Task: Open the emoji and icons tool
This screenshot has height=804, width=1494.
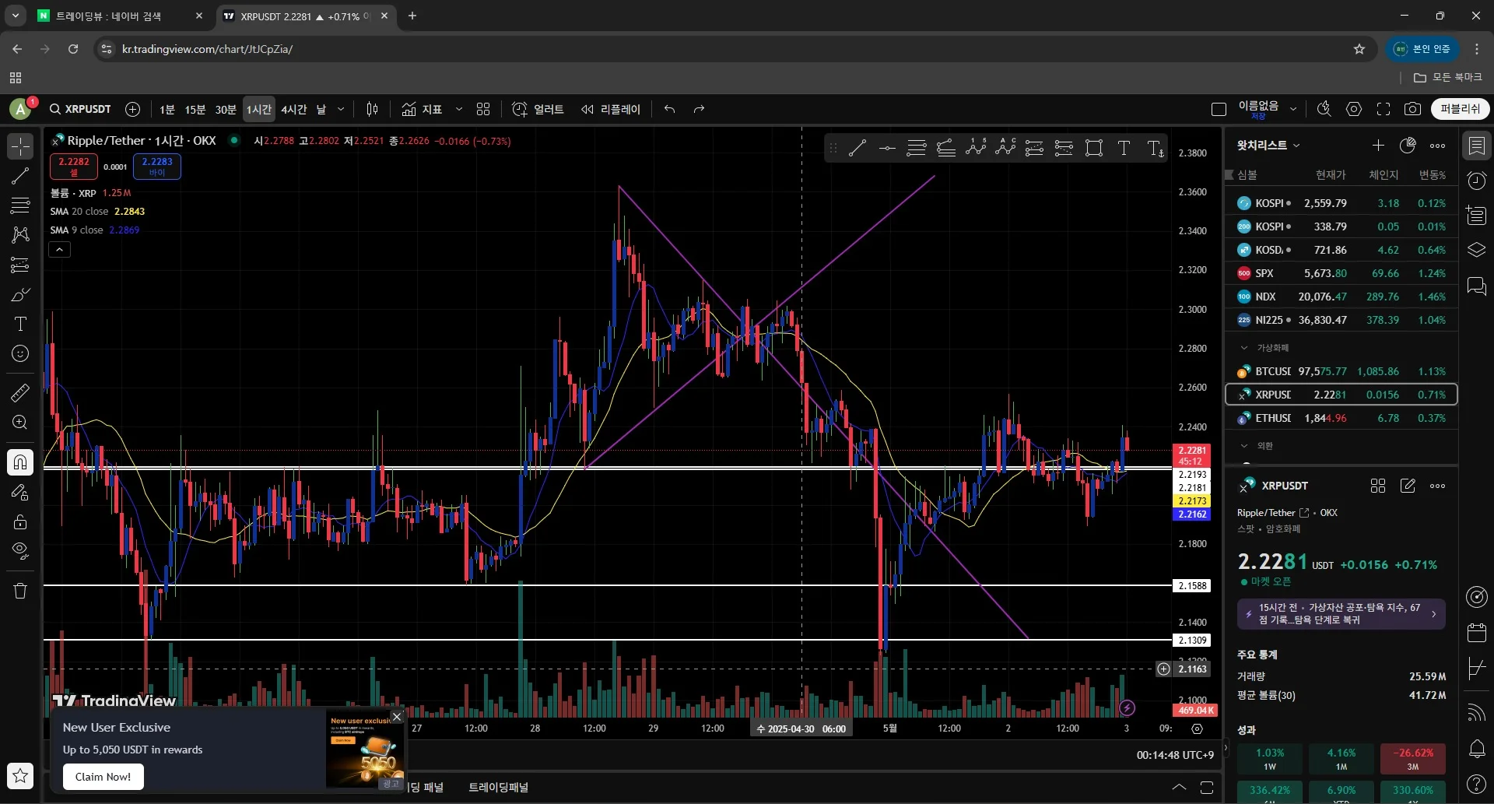Action: [20, 353]
